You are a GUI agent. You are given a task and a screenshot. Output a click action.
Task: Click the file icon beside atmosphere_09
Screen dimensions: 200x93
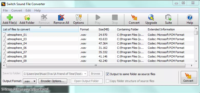point(5,61)
